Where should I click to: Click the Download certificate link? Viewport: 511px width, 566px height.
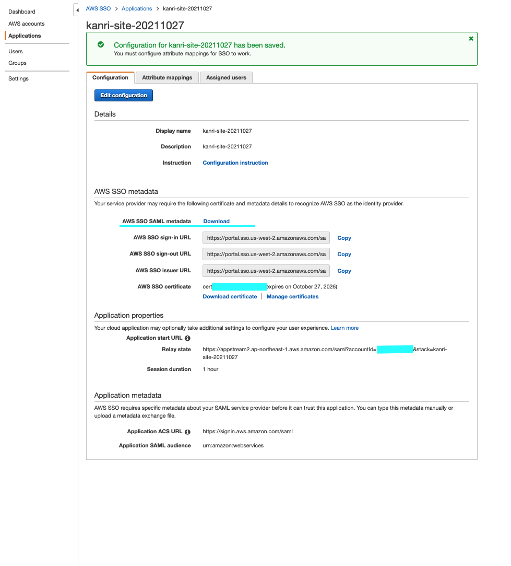click(230, 296)
